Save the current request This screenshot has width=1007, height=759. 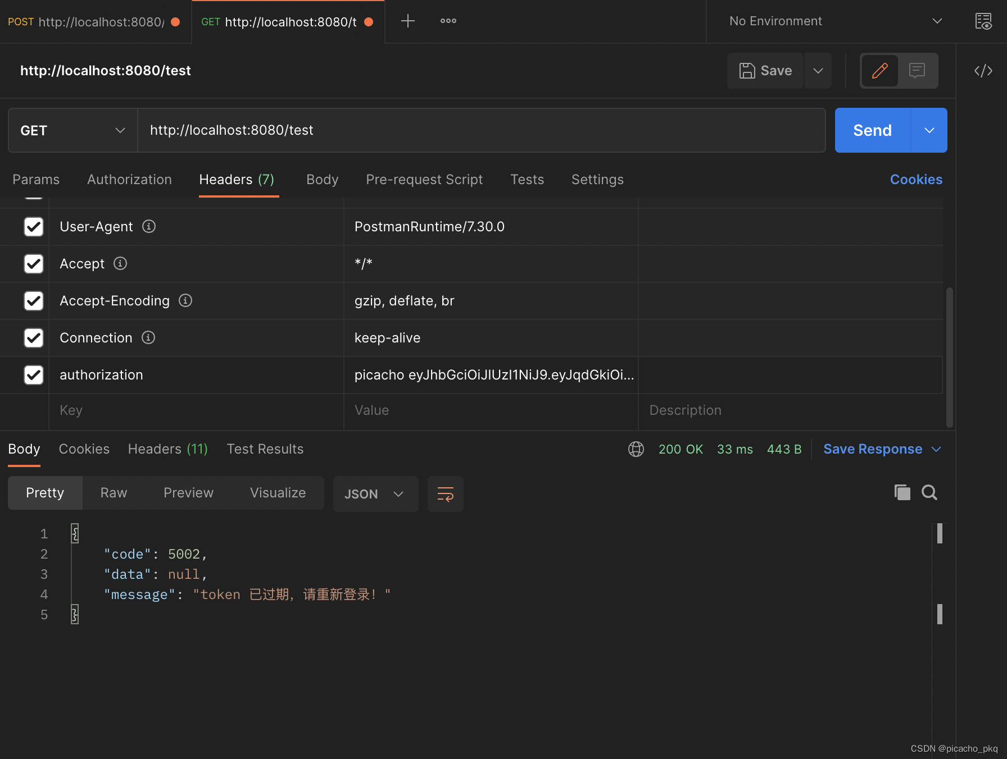(765, 71)
